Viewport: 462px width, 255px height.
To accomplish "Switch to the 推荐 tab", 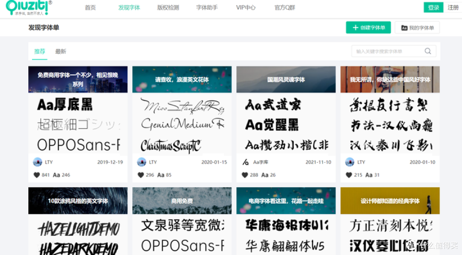I will (x=39, y=52).
